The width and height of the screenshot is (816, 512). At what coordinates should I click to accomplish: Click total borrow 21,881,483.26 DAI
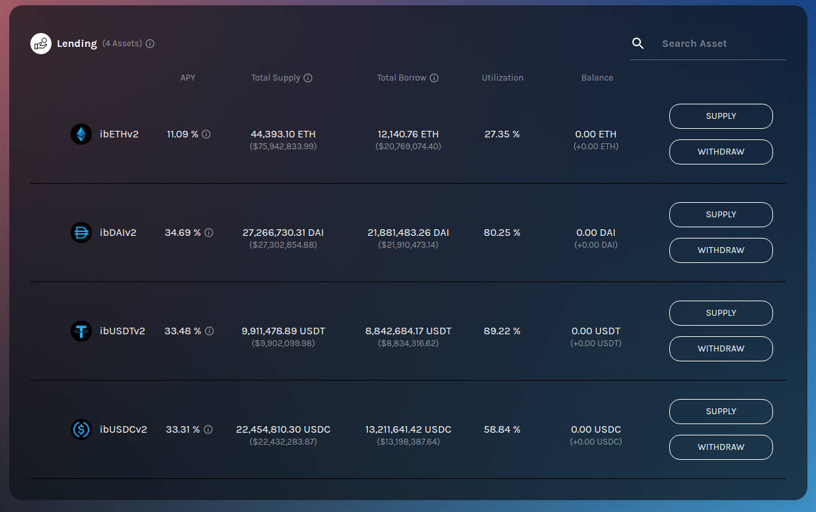point(408,233)
